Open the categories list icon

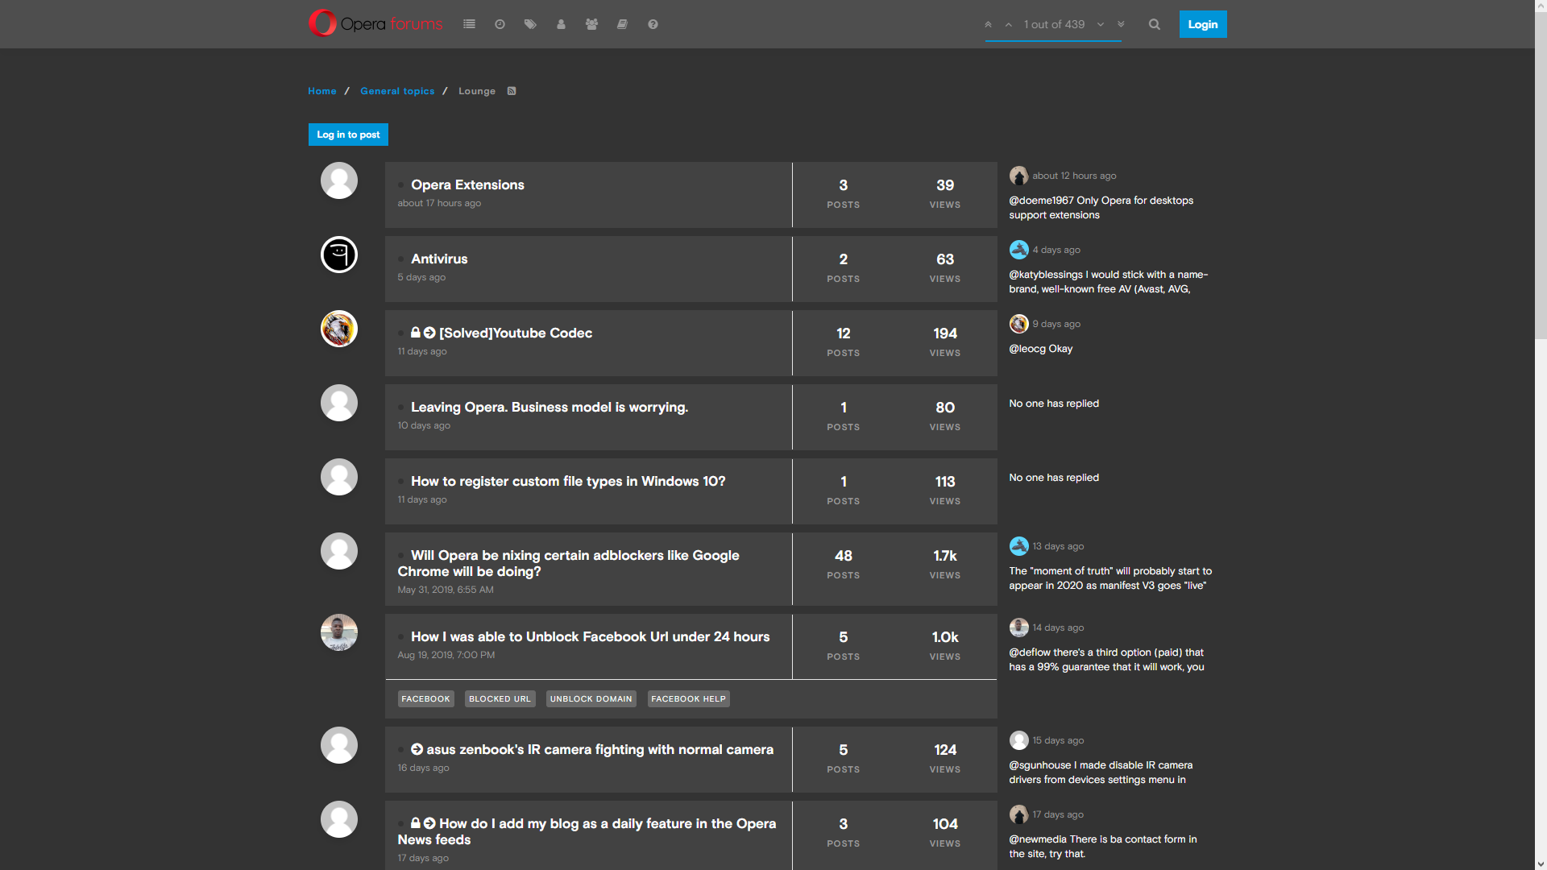pos(469,24)
